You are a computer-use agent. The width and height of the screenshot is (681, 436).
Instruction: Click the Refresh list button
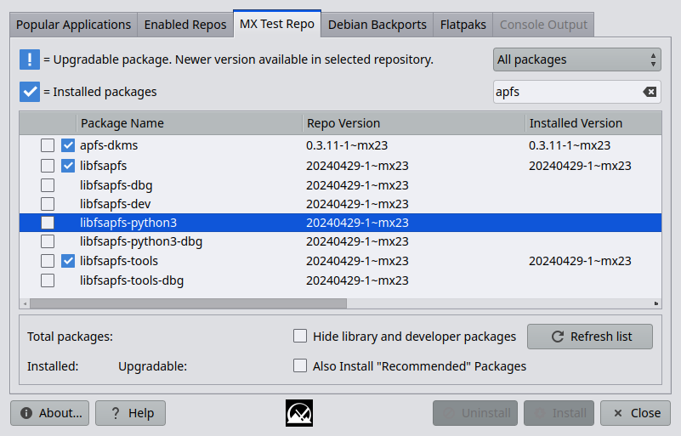(590, 337)
